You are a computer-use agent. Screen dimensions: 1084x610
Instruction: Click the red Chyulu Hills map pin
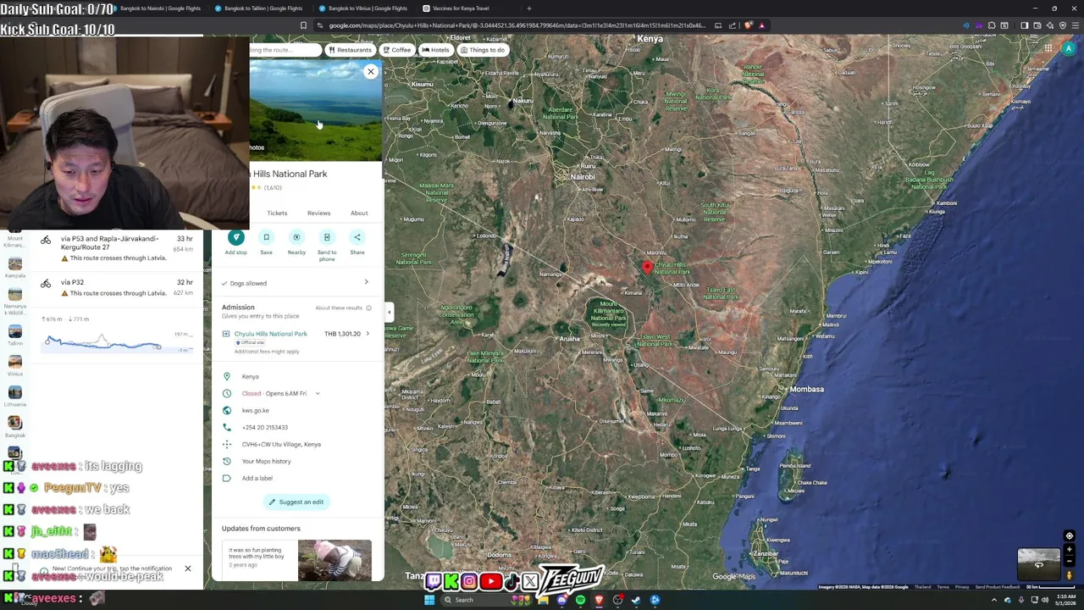(647, 268)
